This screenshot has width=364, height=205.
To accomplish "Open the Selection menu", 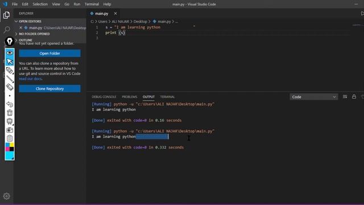I will coord(40,4).
